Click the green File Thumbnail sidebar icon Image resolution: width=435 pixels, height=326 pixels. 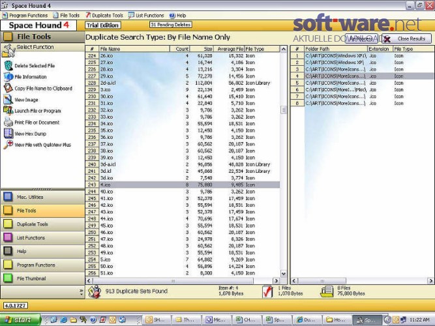(8, 278)
